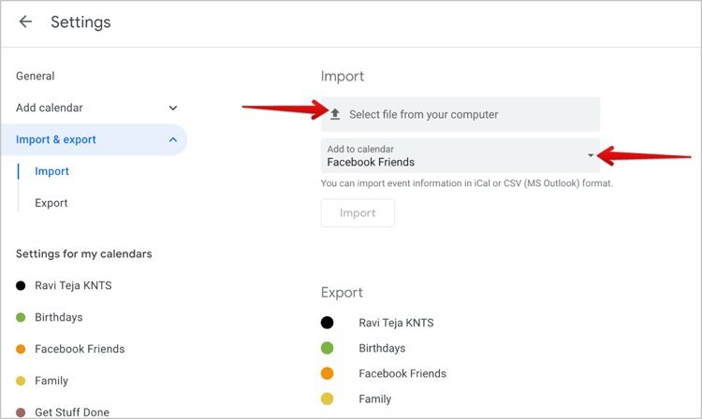Viewport: 702px width, 419px height.
Task: Click the upload icon in the Import box
Action: [335, 114]
